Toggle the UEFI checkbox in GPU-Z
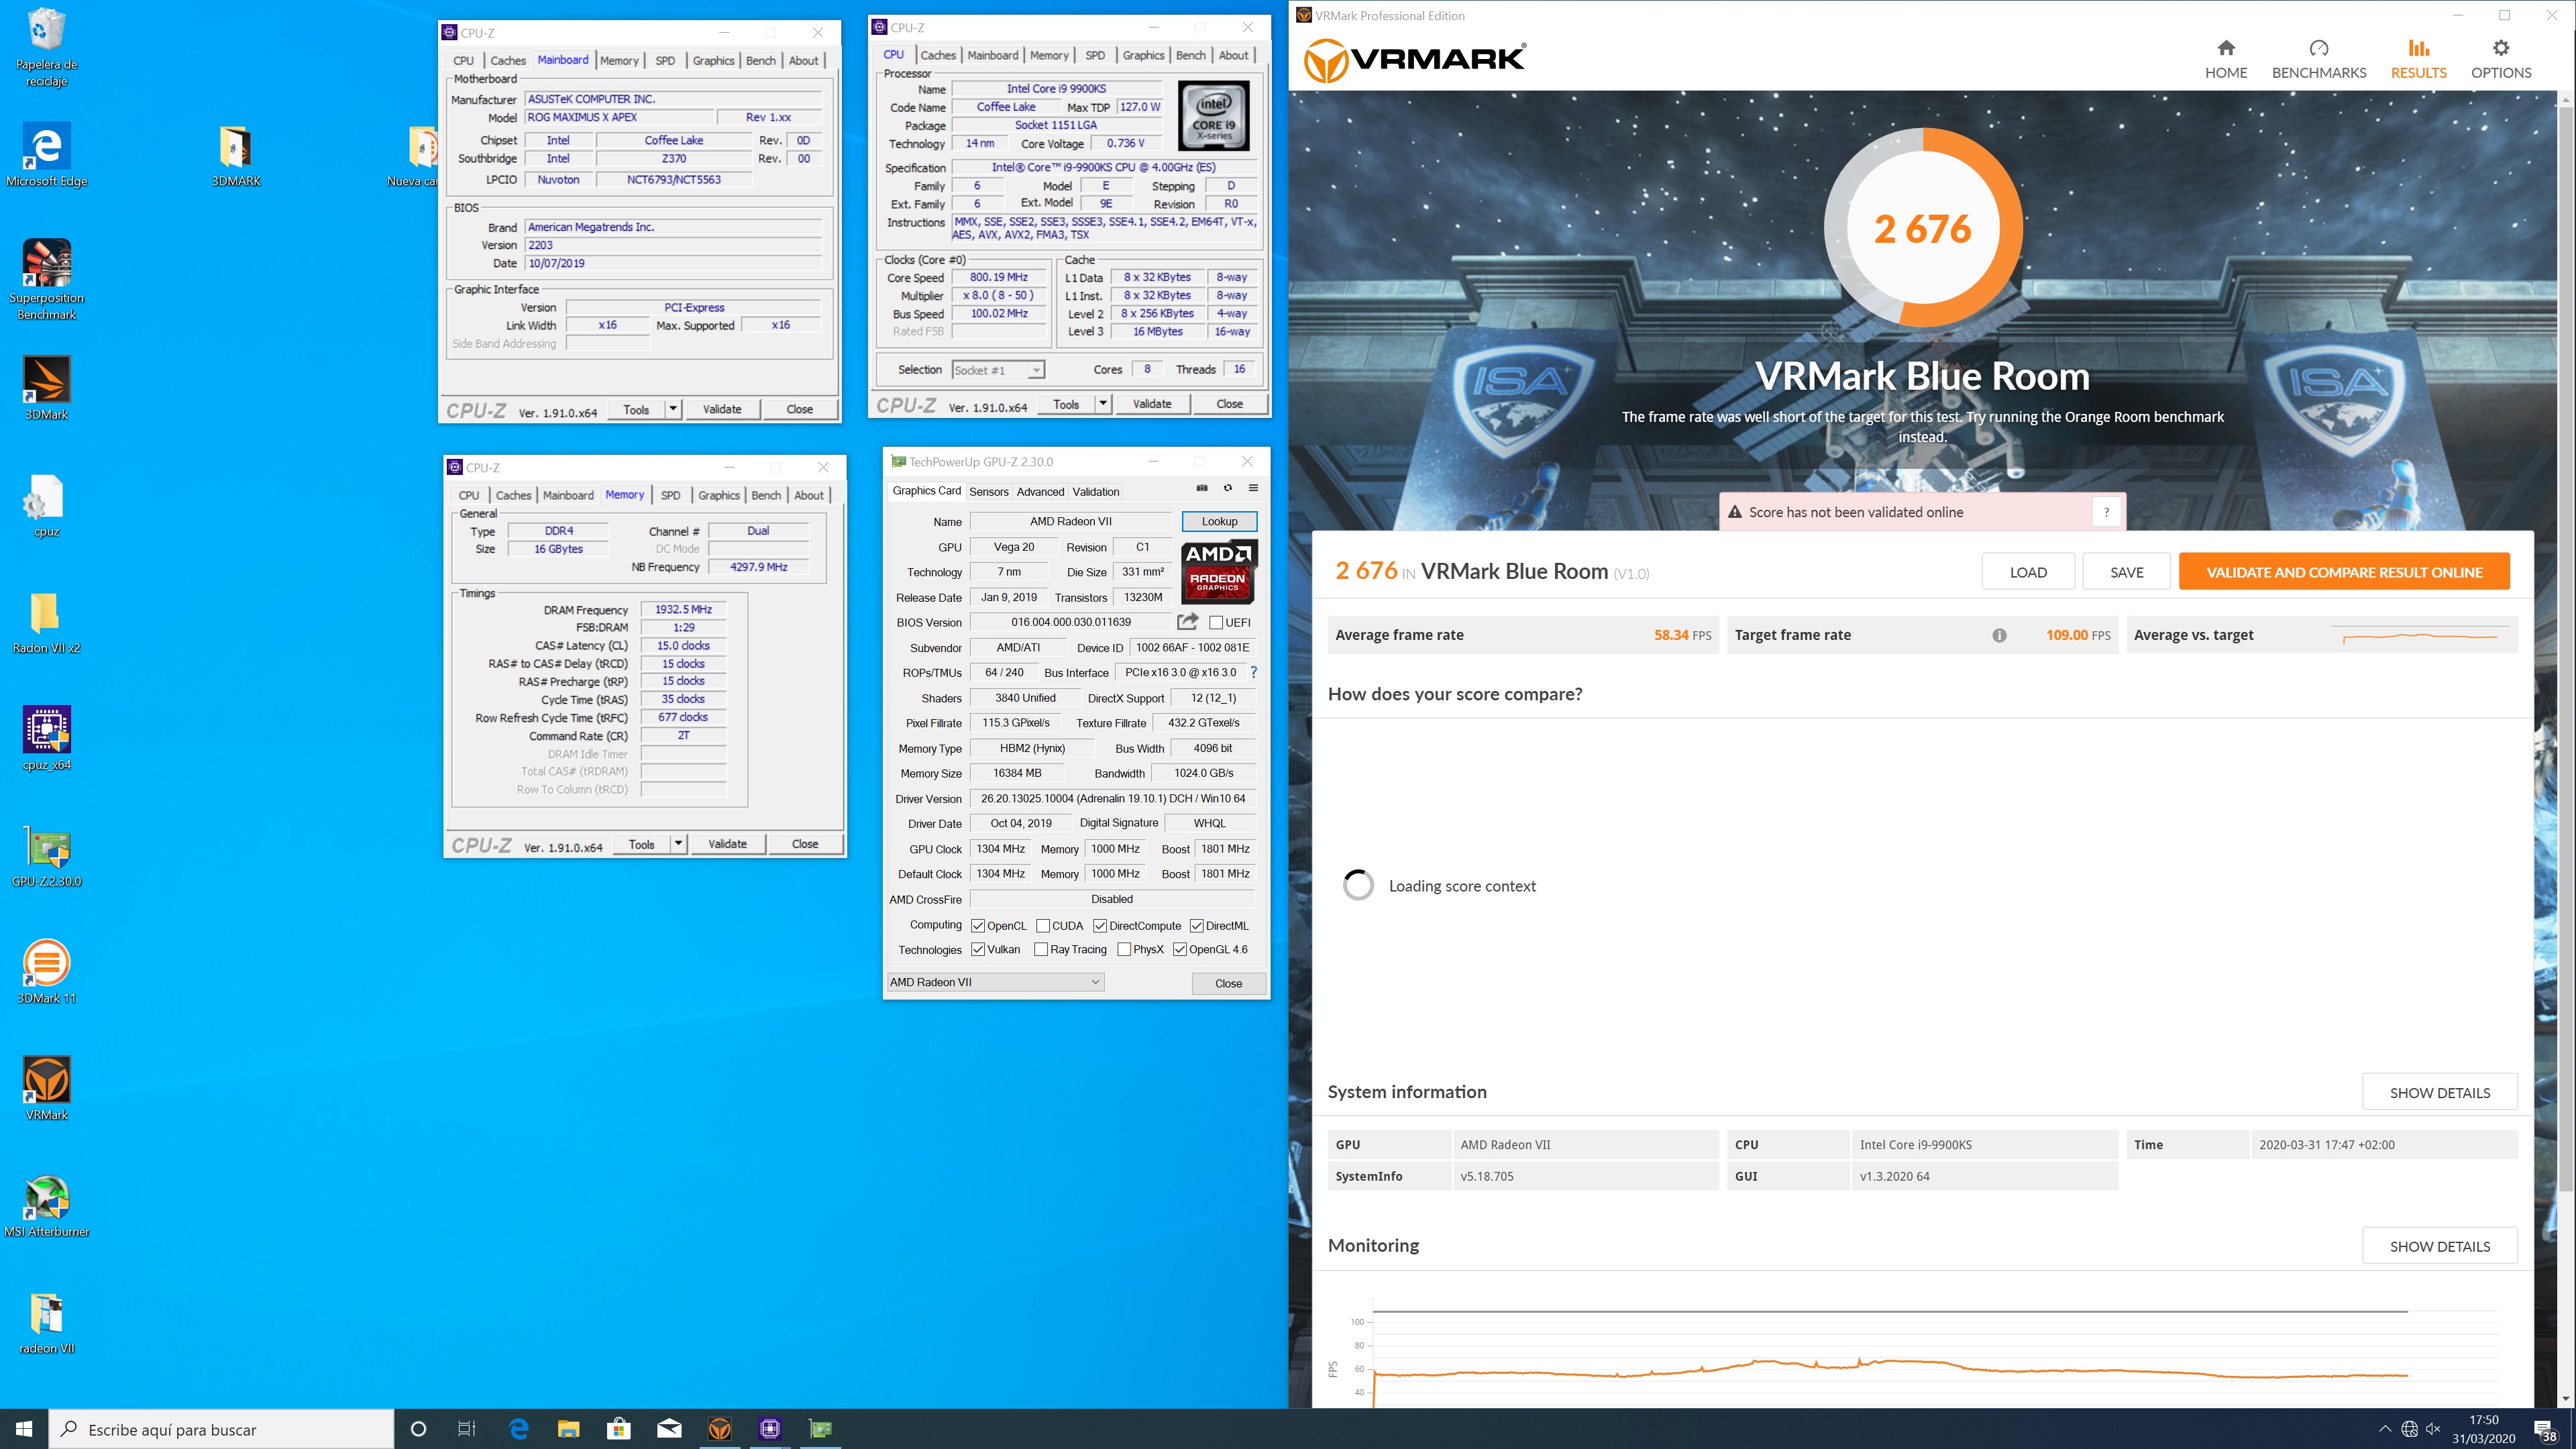2576x1449 pixels. (1216, 622)
